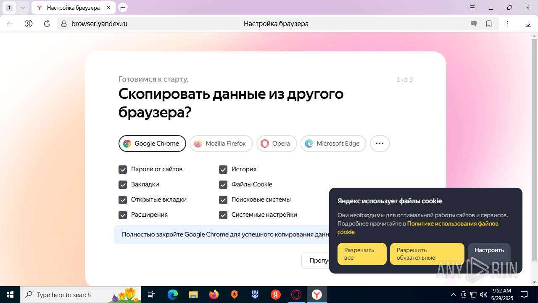Disable the Системные настройки checkbox
This screenshot has height=303, width=538.
pos(223,215)
